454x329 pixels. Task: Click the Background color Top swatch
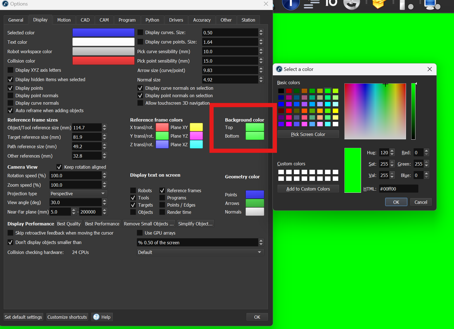click(x=254, y=127)
